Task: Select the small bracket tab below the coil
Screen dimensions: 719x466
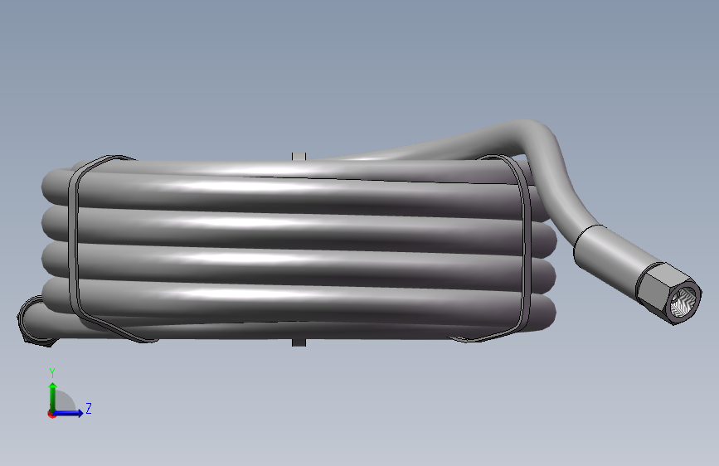Action: (299, 342)
